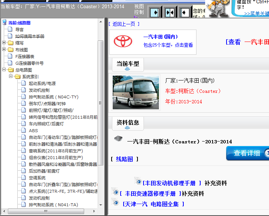Collapse the 系统索引 tree folder

click(x=11, y=76)
